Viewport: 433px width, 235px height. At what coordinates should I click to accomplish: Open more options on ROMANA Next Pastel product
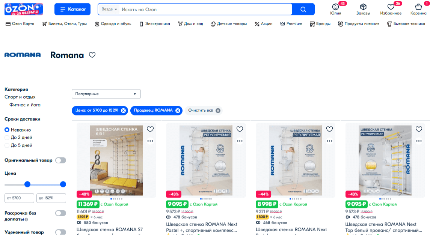pyautogui.click(x=240, y=141)
